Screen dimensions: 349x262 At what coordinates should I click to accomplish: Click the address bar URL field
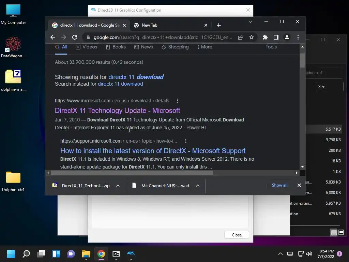pyautogui.click(x=163, y=37)
